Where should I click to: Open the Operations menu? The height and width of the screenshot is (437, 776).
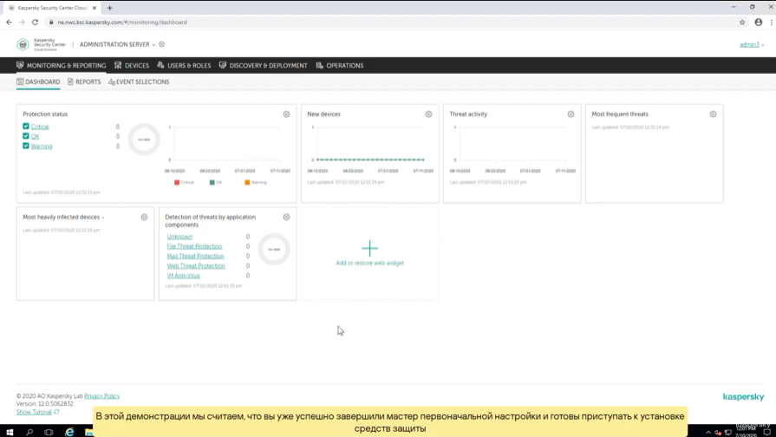click(x=340, y=65)
